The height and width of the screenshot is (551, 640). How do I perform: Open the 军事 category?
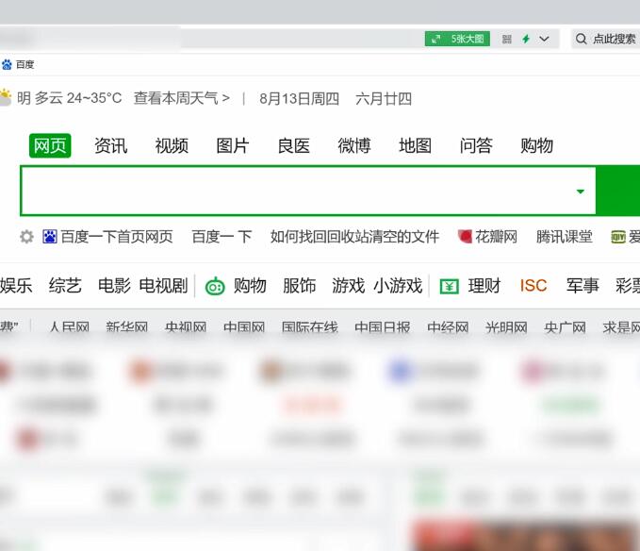tap(583, 285)
